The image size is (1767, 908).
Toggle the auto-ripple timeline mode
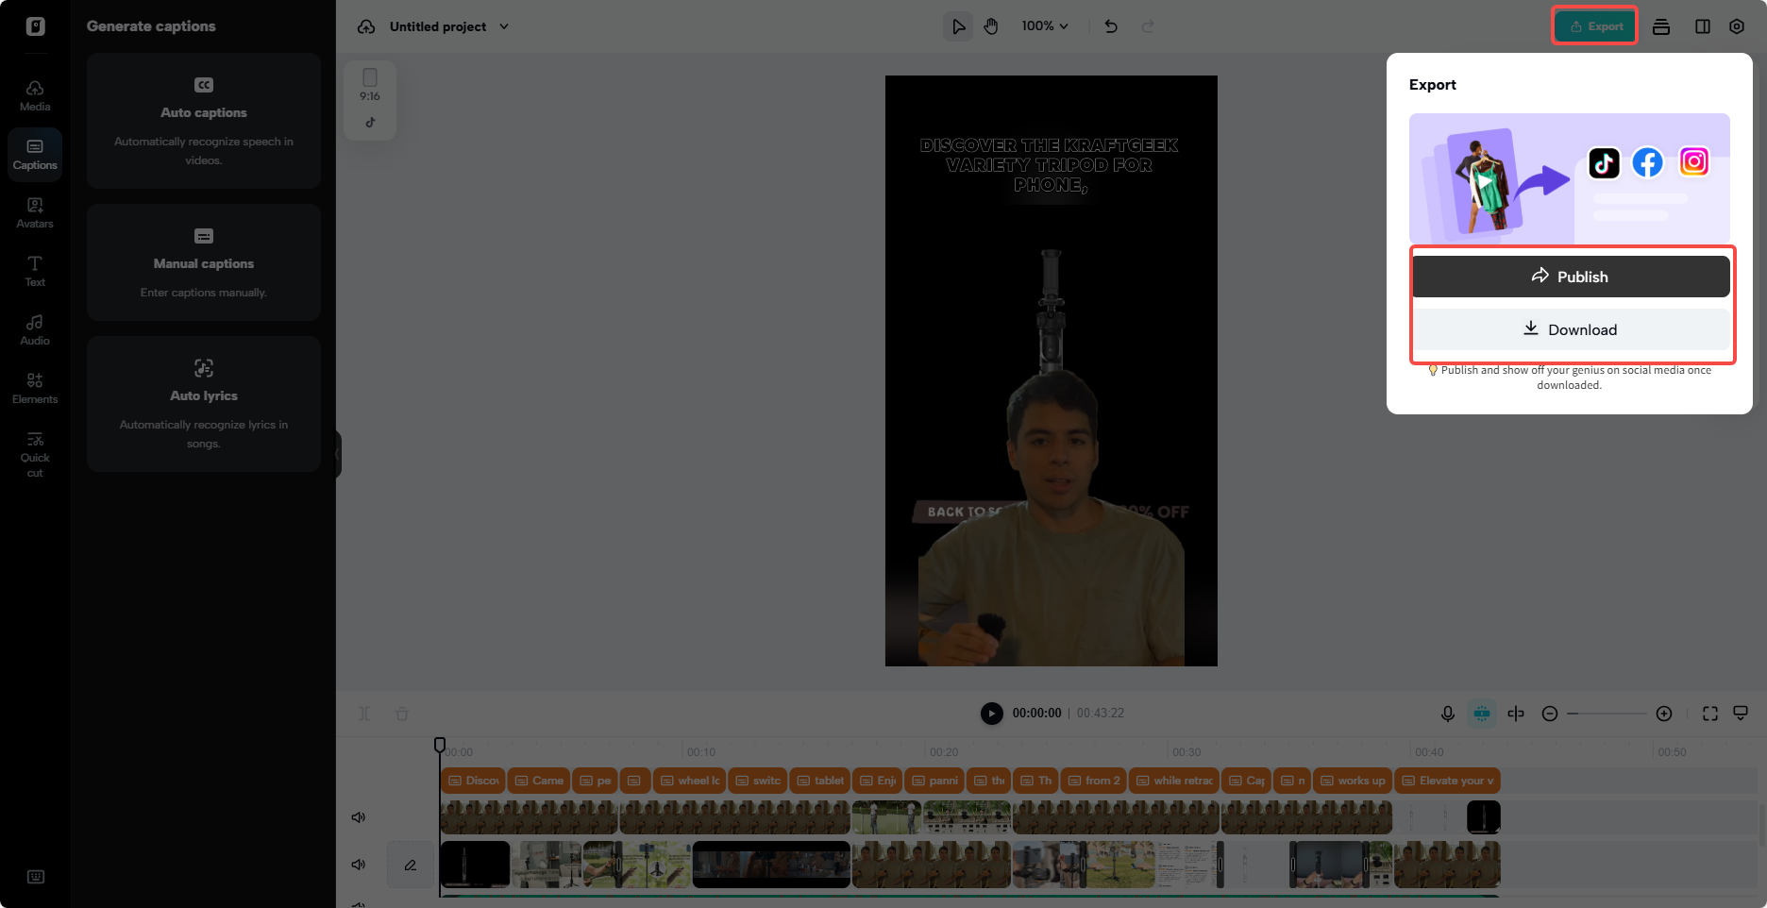tap(1482, 714)
